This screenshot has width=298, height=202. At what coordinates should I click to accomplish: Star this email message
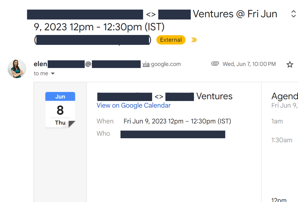click(x=290, y=65)
